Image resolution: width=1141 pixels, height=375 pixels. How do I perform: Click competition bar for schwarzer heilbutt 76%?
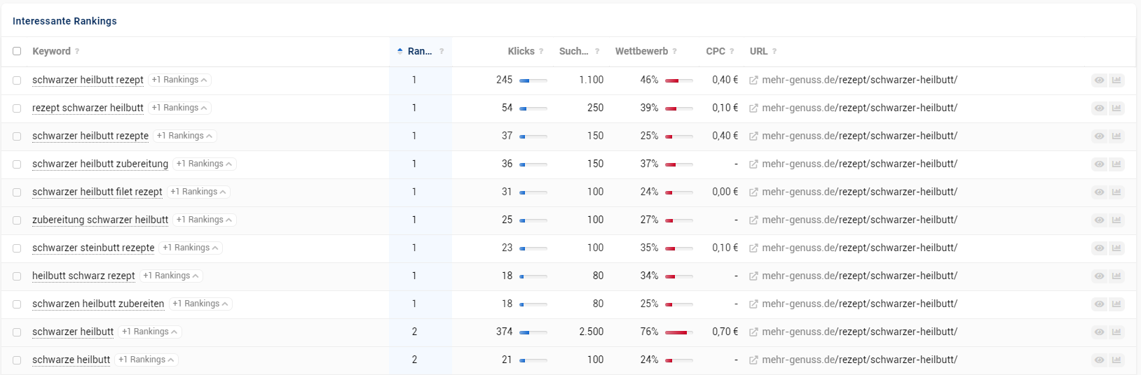[x=678, y=332]
